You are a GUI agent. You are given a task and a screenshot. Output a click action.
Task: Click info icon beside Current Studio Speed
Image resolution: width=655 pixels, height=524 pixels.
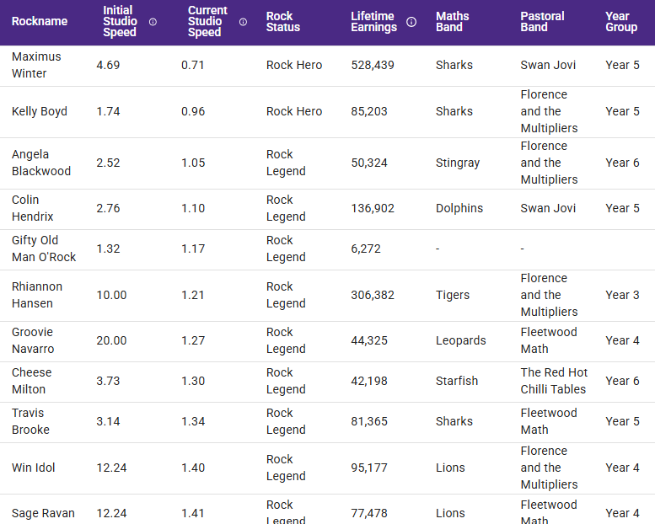point(243,22)
